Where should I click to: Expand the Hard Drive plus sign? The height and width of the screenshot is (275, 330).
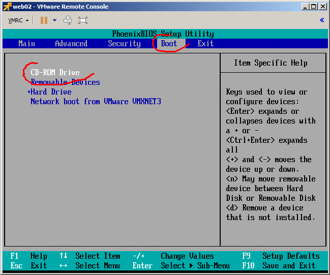pyautogui.click(x=29, y=91)
